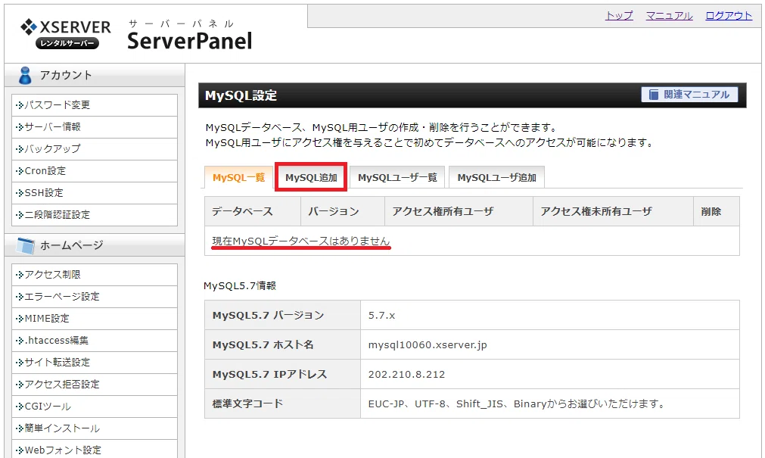Screen dimensions: 765x458
Task: Click the ServerPanel title text
Action: tap(190, 41)
